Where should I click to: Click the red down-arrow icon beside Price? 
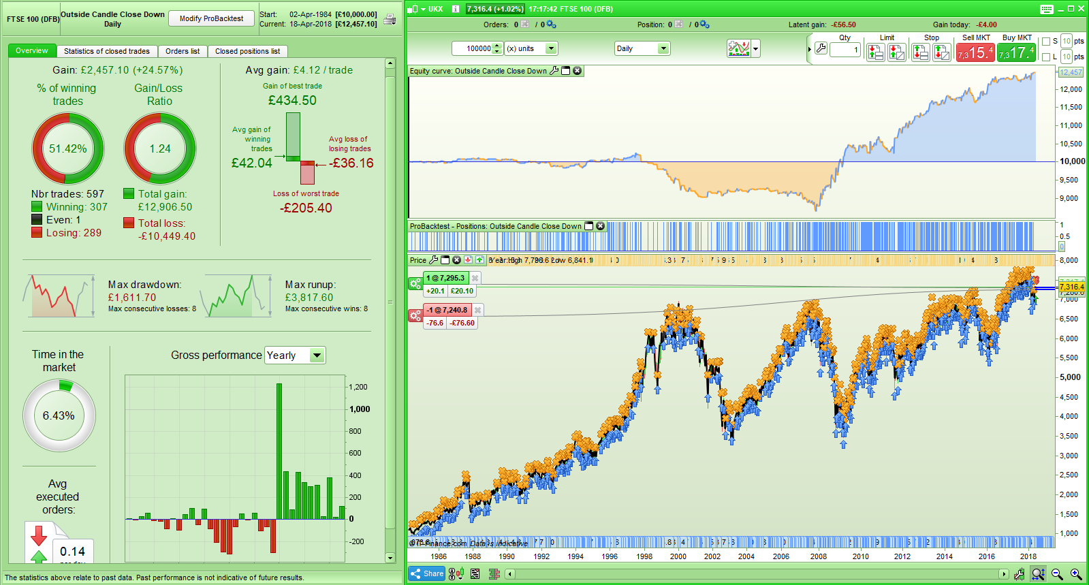(469, 260)
